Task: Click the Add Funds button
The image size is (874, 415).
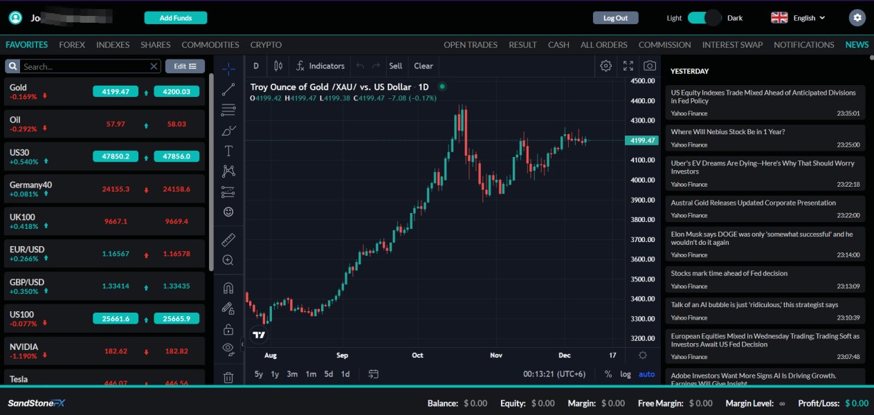Action: (175, 18)
